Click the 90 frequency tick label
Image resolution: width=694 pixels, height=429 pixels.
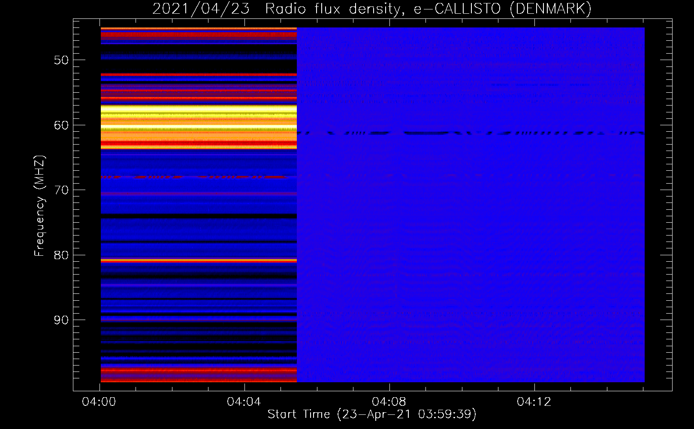click(61, 320)
